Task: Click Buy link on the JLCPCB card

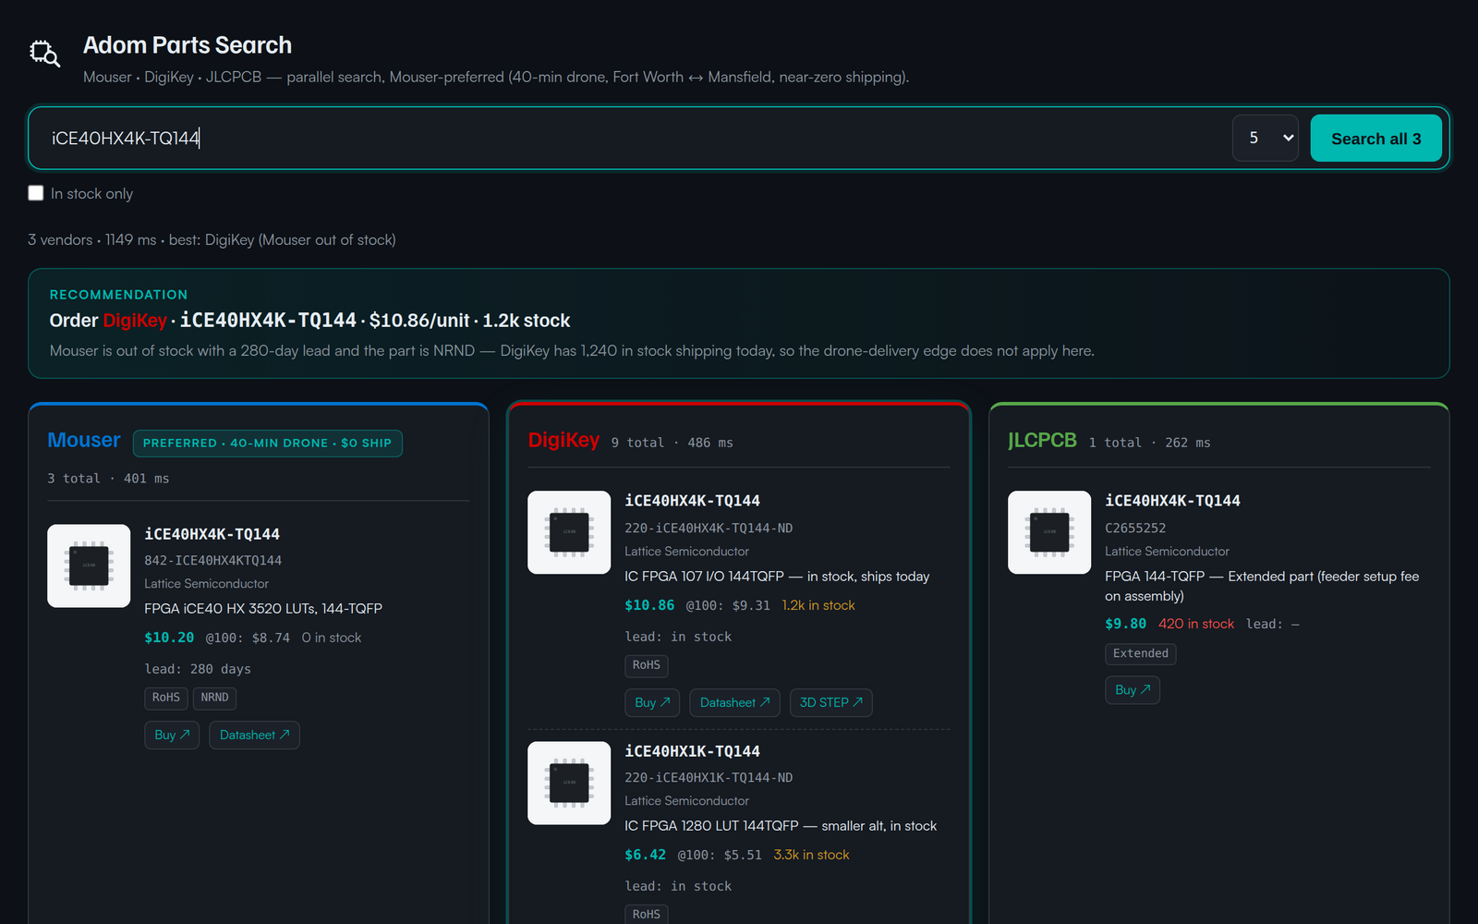Action: [x=1133, y=689]
